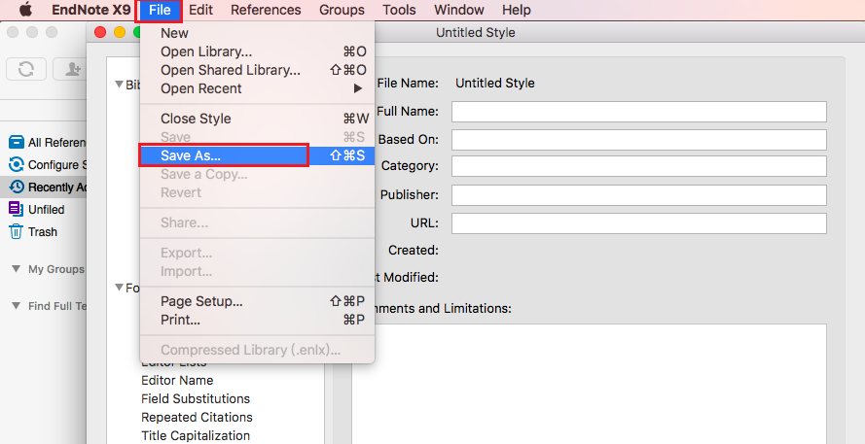This screenshot has width=865, height=444.
Task: Open the References menu
Action: pos(266,10)
